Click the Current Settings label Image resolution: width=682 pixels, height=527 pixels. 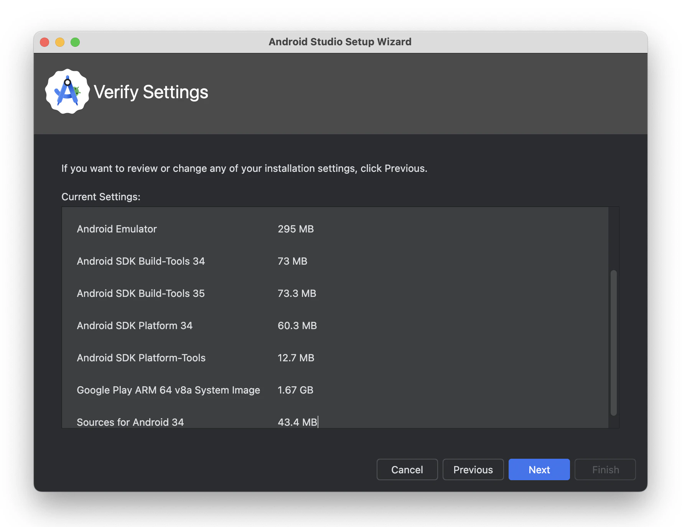point(101,197)
